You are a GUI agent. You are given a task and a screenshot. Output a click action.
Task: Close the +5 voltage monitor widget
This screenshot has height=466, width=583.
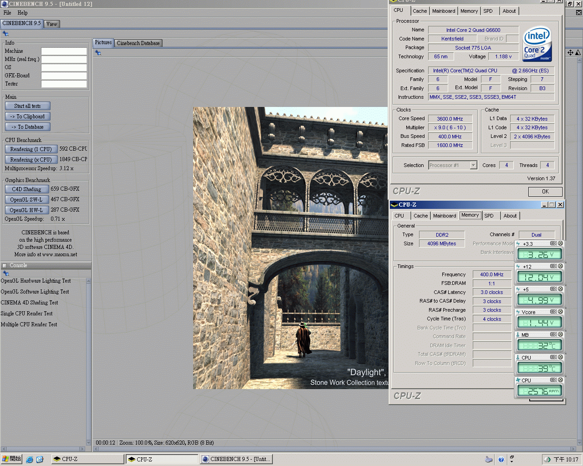click(561, 289)
